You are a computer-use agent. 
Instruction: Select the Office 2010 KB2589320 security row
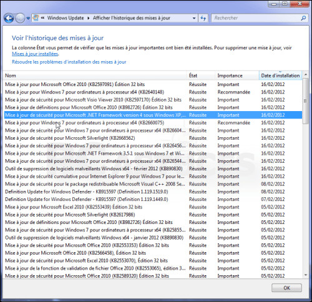pos(153,276)
